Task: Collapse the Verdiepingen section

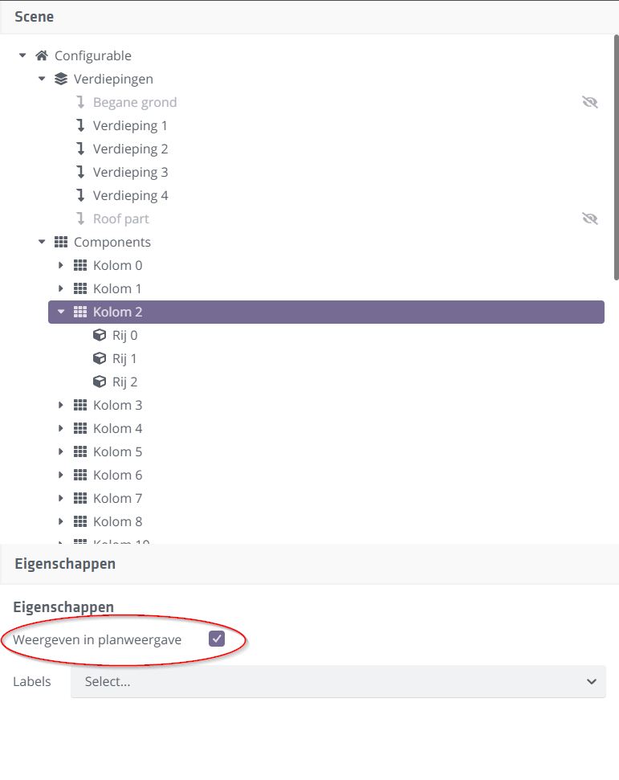Action: (x=41, y=79)
